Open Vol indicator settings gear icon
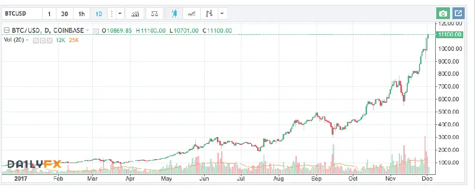Screen dimensions: 475x190 (x=42, y=40)
